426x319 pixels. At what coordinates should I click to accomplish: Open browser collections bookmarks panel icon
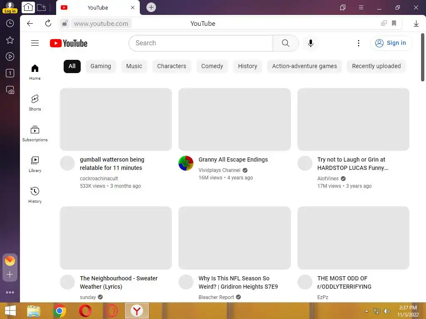coord(343,7)
